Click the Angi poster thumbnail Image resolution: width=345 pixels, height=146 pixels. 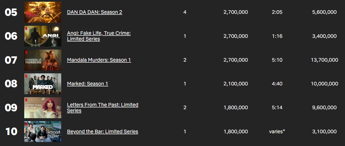point(43,36)
